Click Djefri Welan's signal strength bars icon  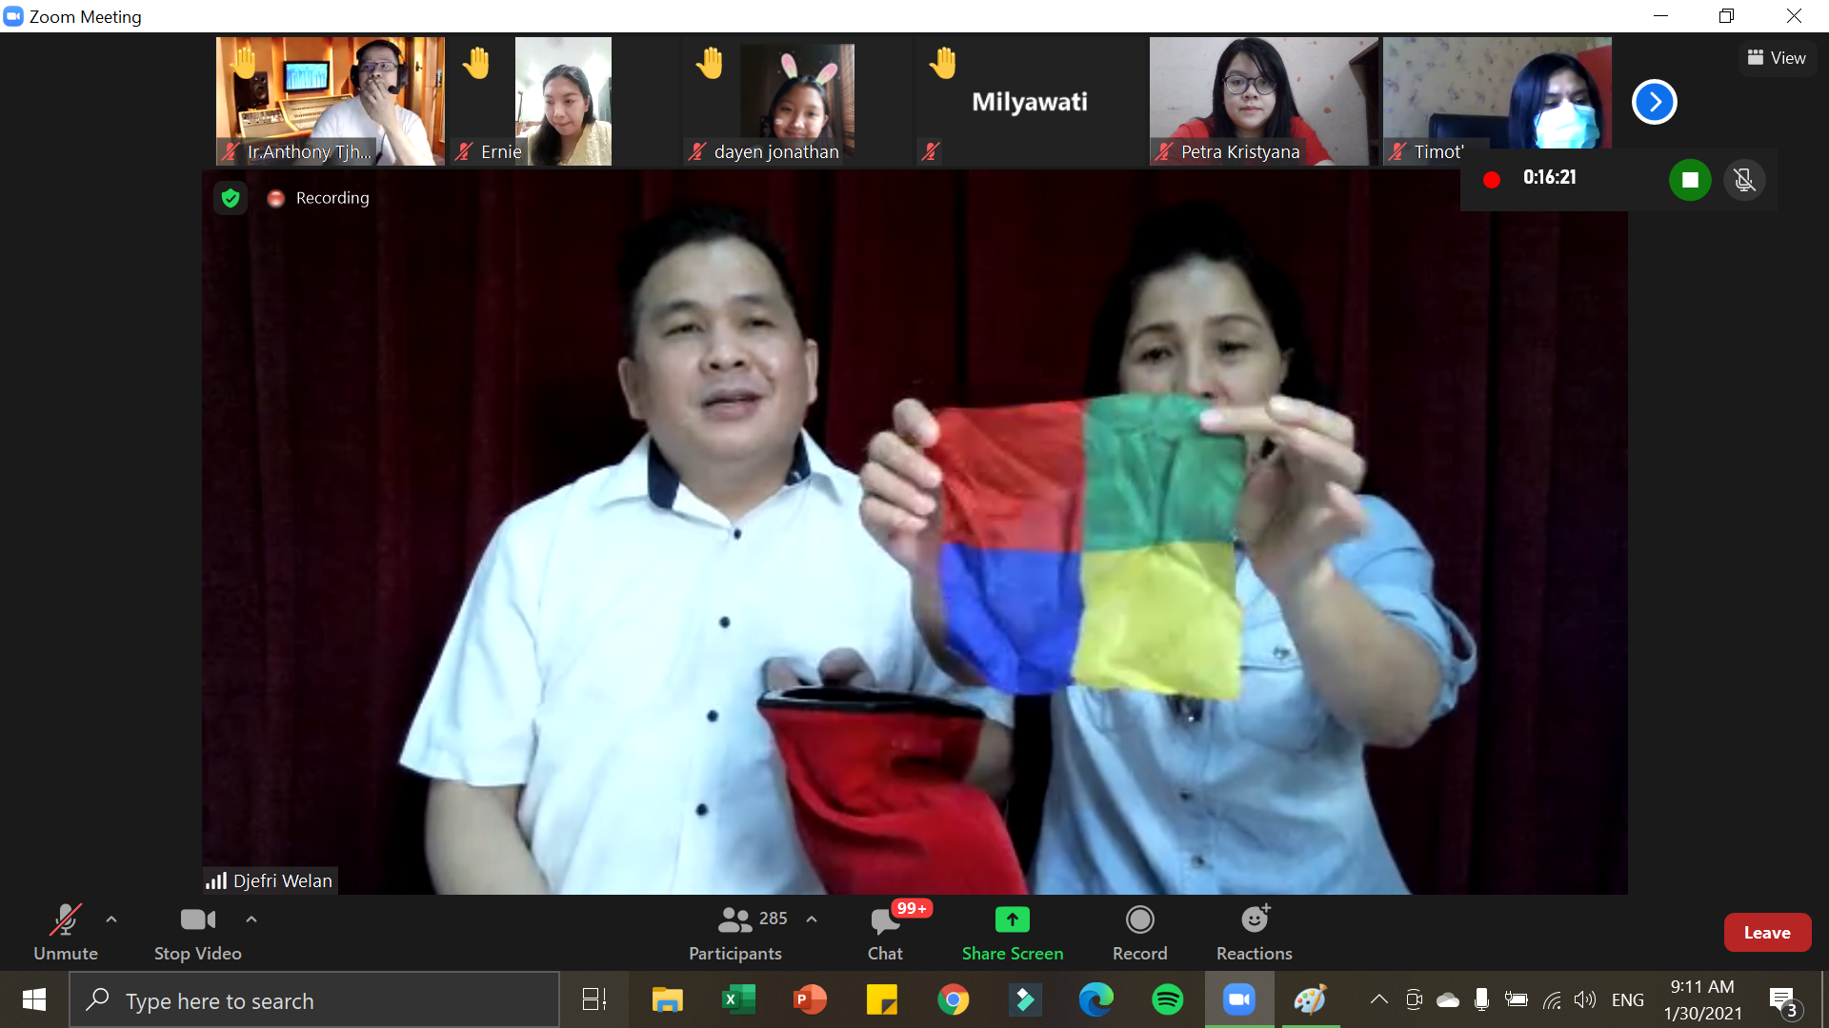pyautogui.click(x=216, y=880)
